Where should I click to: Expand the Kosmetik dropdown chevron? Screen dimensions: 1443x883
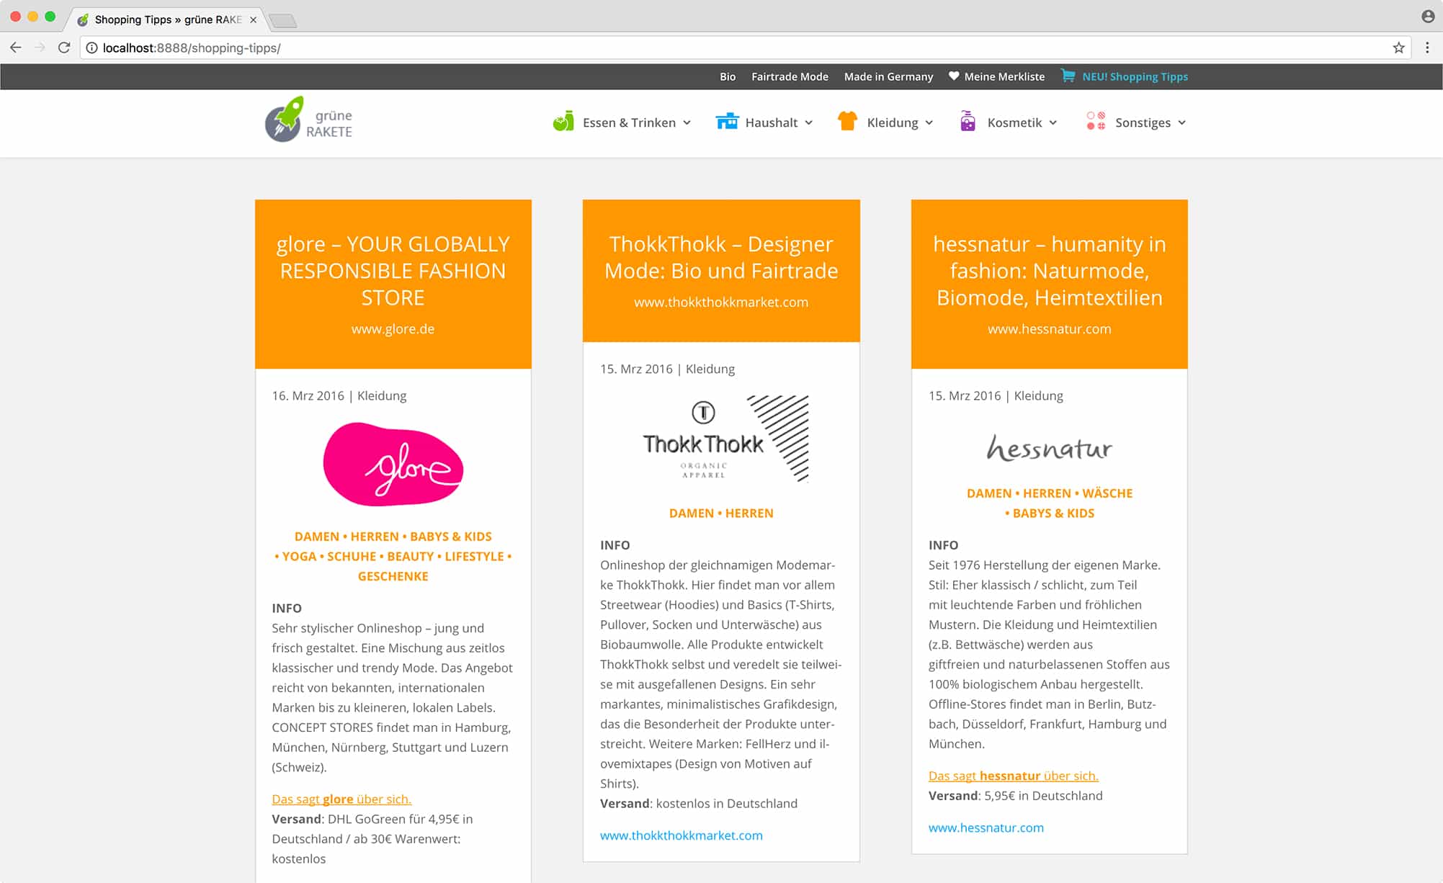1053,122
